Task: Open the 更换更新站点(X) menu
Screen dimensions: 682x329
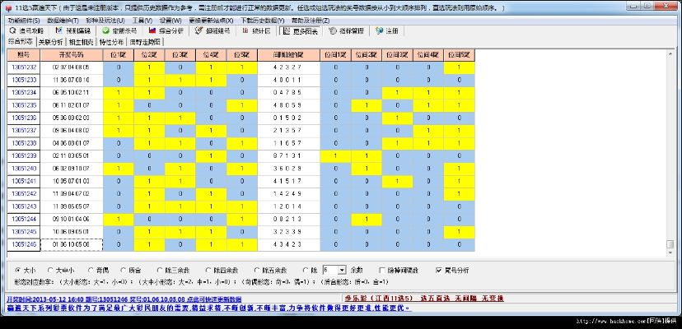Action: pyautogui.click(x=211, y=21)
